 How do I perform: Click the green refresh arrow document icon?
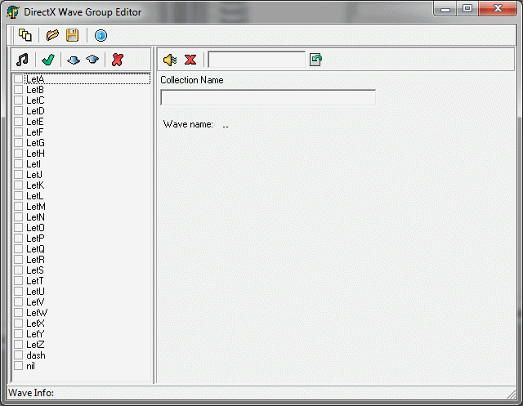click(x=315, y=60)
